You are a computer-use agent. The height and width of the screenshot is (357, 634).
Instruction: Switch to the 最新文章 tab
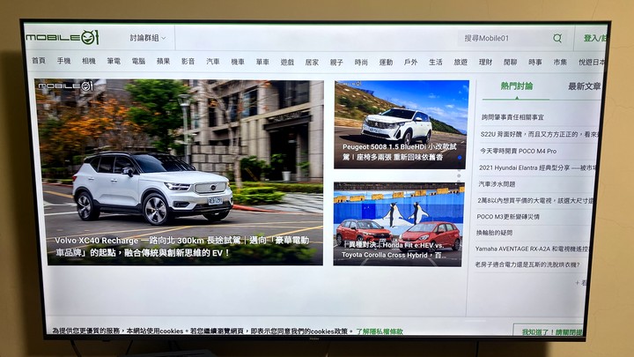click(x=585, y=86)
